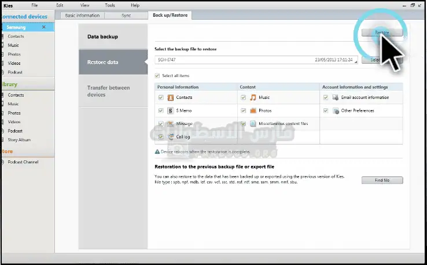427x265 pixels.
Task: Click the S Memo icon
Action: point(171,111)
